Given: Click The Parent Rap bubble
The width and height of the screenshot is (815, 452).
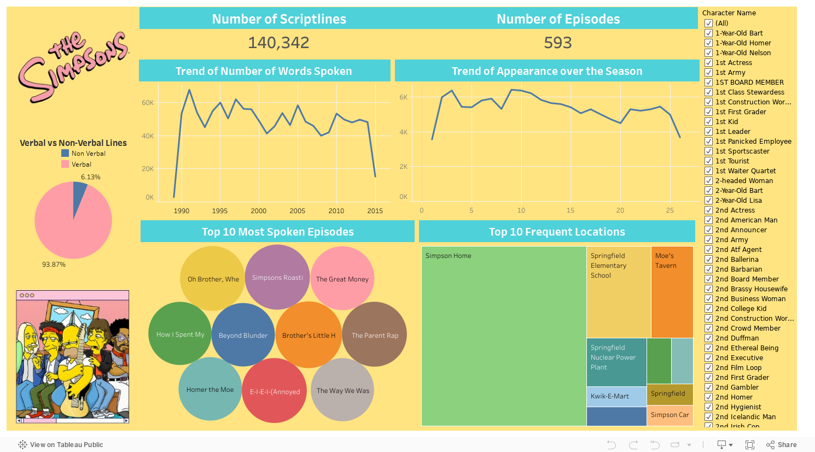Looking at the screenshot, I should 375,334.
